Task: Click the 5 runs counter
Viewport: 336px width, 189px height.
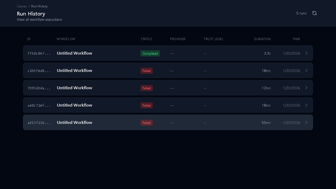Action: [301, 13]
